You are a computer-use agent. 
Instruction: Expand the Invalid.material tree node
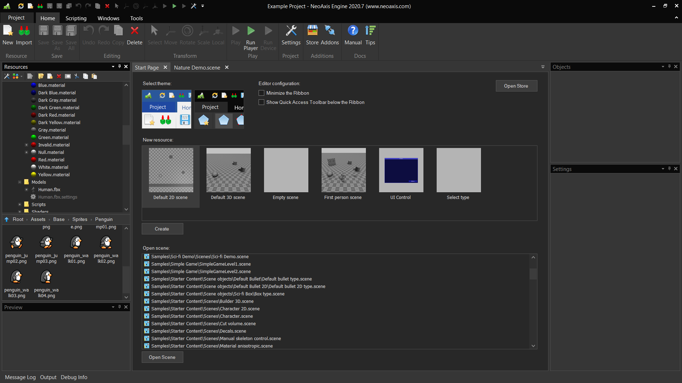pos(26,145)
